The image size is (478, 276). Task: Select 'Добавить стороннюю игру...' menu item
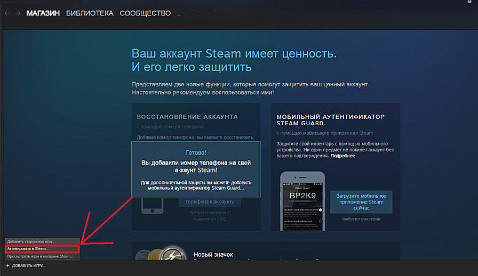coord(31,241)
